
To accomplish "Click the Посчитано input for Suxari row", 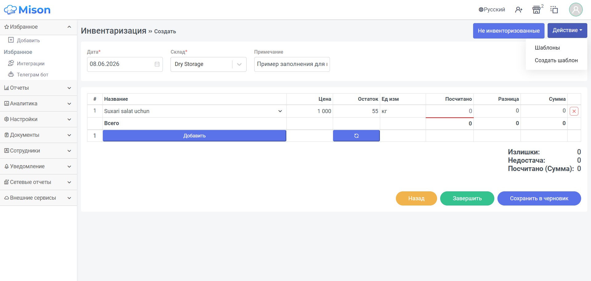I will (450, 111).
